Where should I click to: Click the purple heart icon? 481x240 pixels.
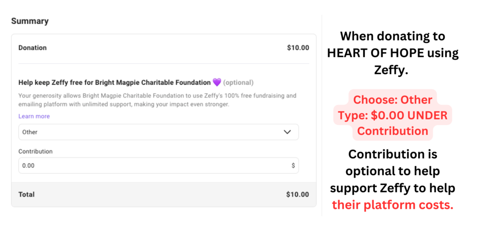[x=217, y=82]
